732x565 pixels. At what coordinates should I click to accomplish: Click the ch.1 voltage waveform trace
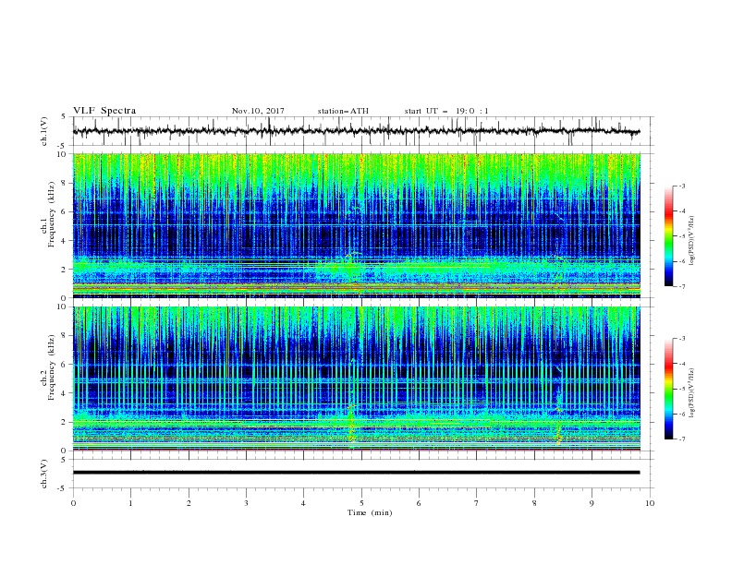356,131
